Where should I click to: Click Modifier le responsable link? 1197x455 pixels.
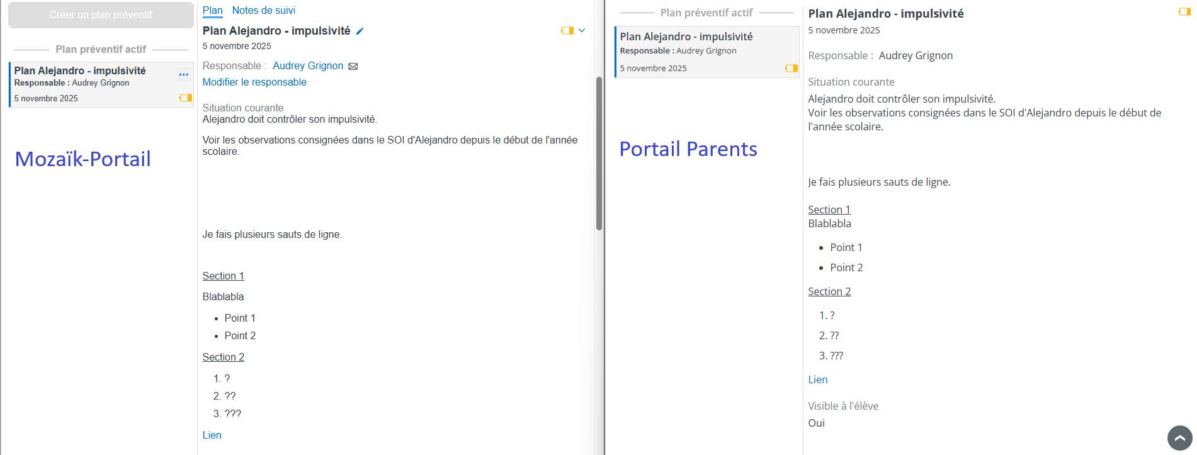(x=254, y=82)
